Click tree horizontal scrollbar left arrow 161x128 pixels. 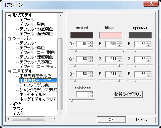tap(8, 119)
